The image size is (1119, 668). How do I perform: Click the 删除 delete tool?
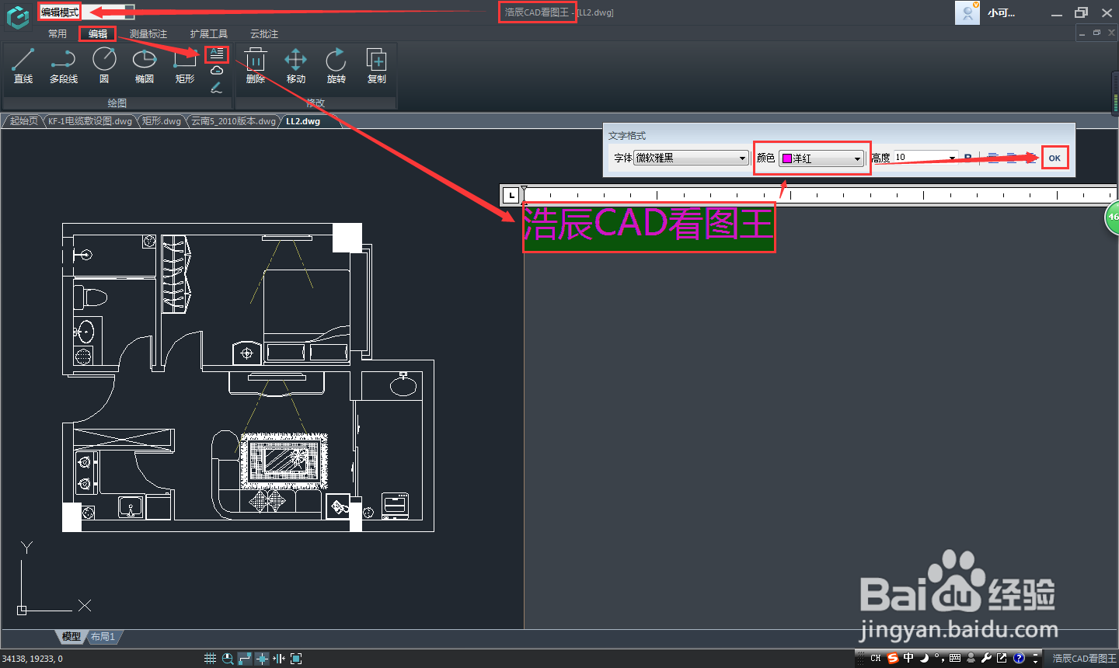click(256, 66)
